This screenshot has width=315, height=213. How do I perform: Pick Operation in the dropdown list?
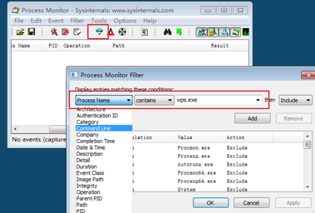tap(104, 192)
